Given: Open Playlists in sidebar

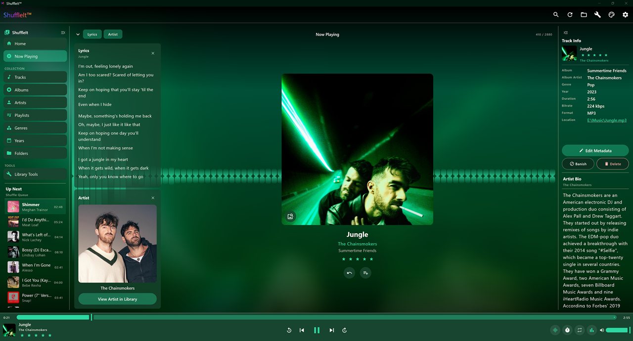Looking at the screenshot, I should (35, 115).
